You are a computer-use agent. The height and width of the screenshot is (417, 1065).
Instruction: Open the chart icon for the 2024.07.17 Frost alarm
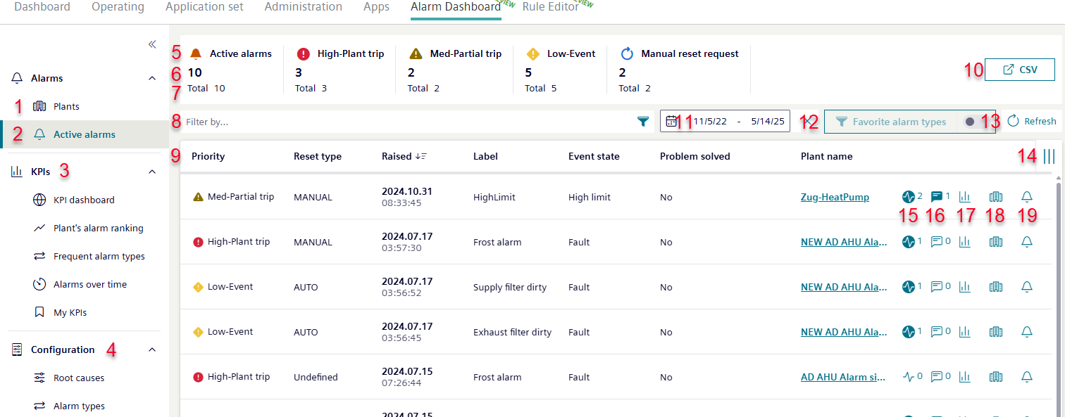click(965, 242)
